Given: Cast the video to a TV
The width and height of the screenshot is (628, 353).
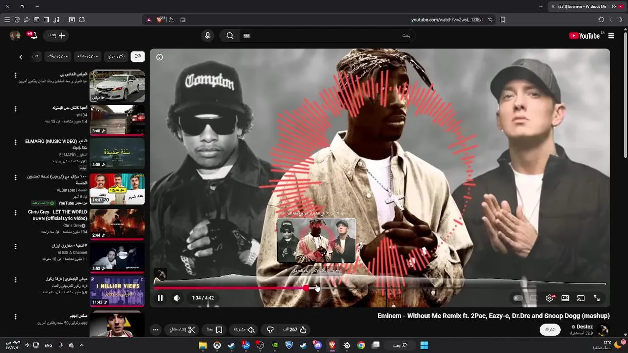Looking at the screenshot, I should [581, 298].
